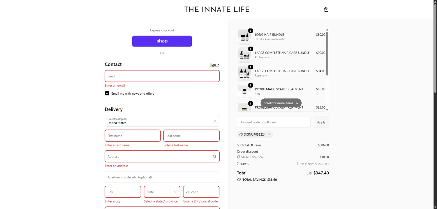The image size is (437, 209).
Task: Open the shopping bag cart icon
Action: [326, 9]
